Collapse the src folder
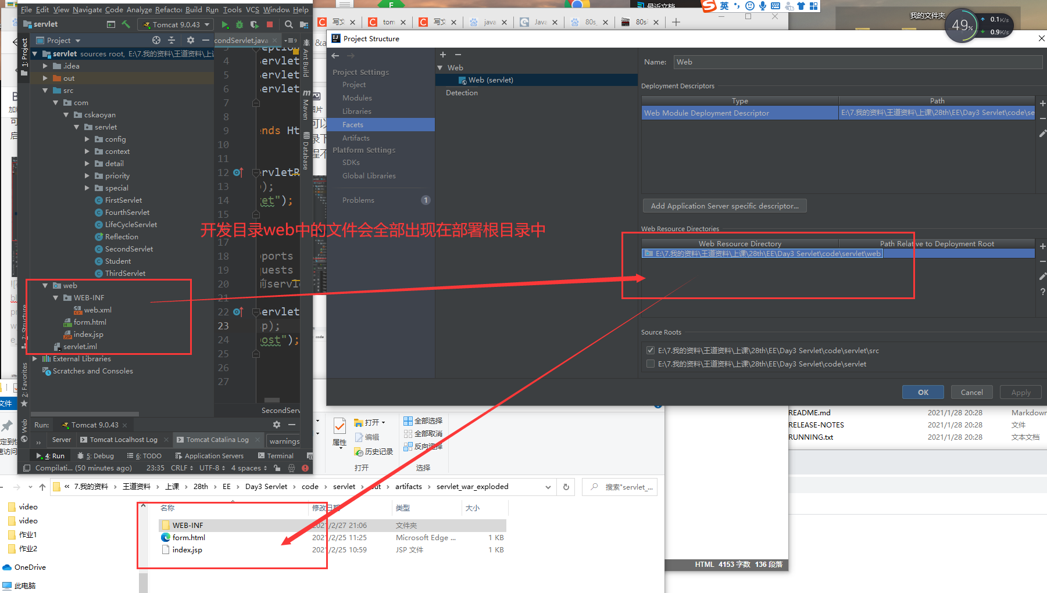Screen dimensions: 1047x593 point(45,91)
